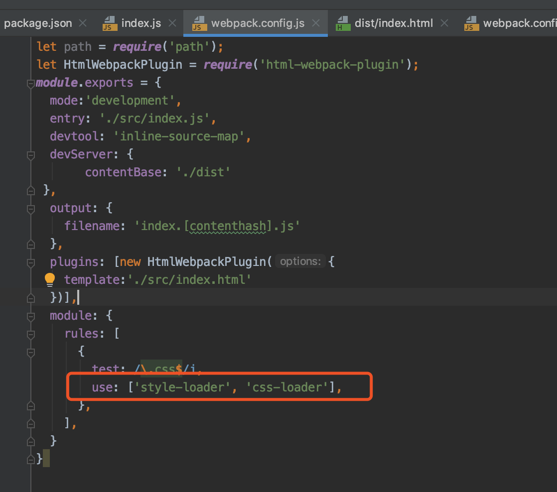557x492 pixels.
Task: Switch to the package.json tab
Action: click(x=38, y=23)
